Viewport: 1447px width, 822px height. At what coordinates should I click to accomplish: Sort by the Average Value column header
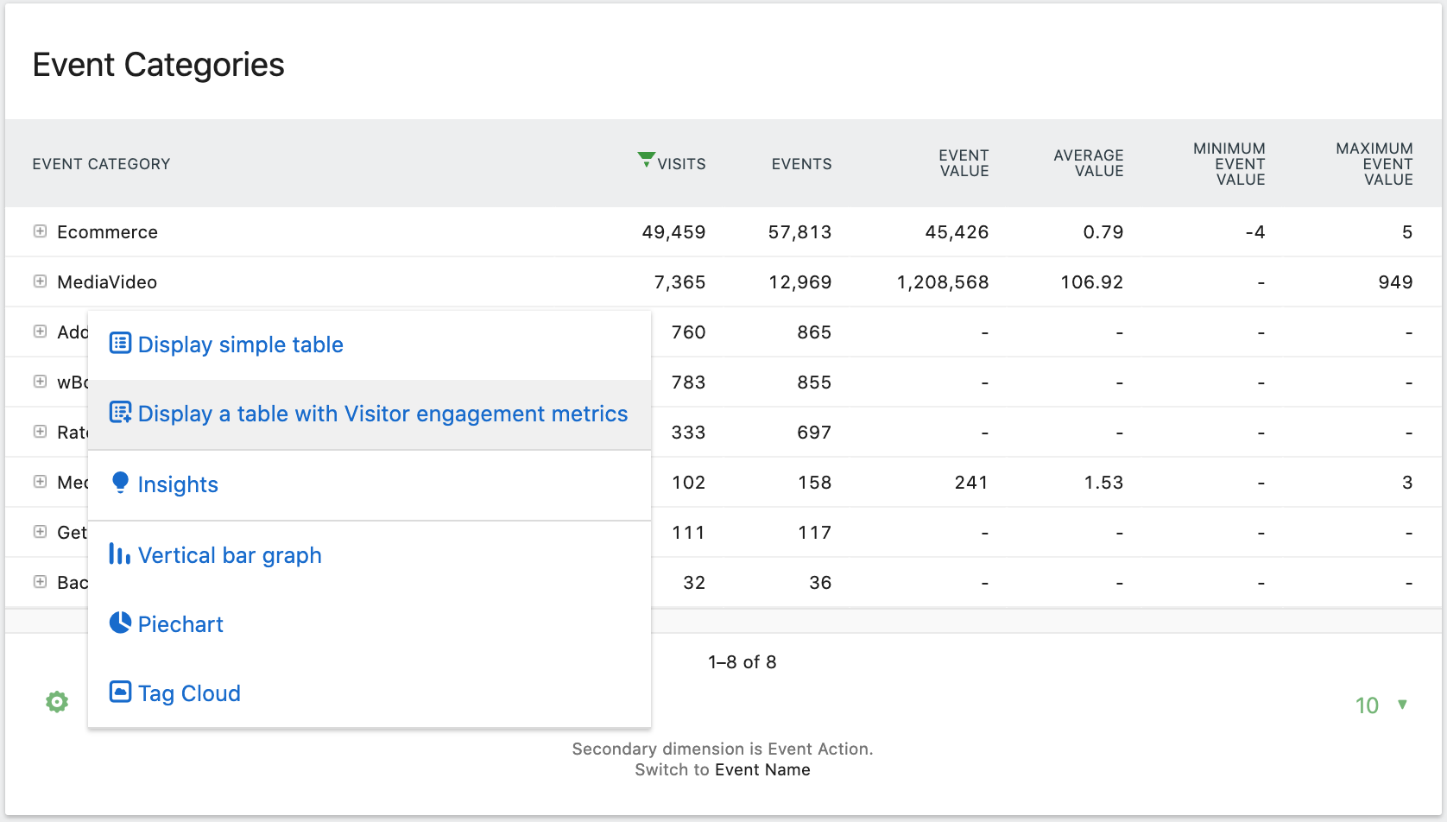point(1088,163)
